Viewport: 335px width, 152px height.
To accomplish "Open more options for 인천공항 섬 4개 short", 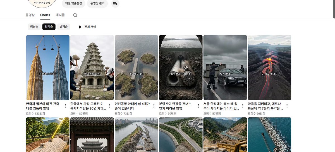I will point(154,106).
